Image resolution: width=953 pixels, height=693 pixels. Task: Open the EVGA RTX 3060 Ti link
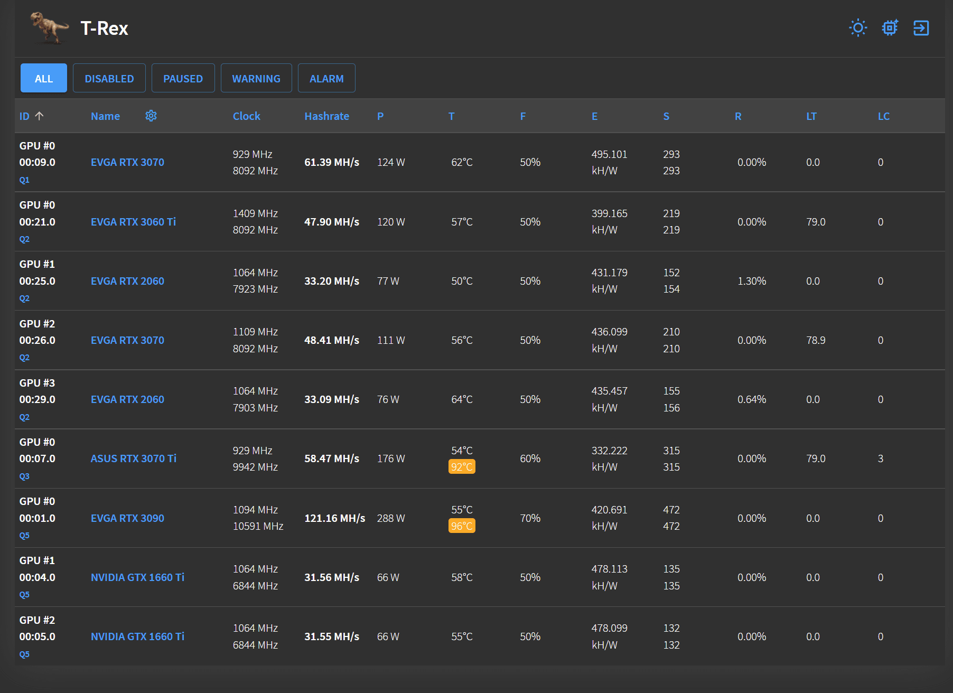click(133, 222)
